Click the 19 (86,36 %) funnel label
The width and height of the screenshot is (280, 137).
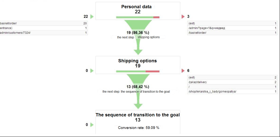(x=138, y=33)
